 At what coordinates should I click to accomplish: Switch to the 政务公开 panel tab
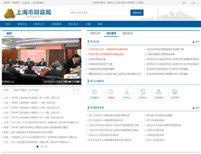click(x=95, y=33)
